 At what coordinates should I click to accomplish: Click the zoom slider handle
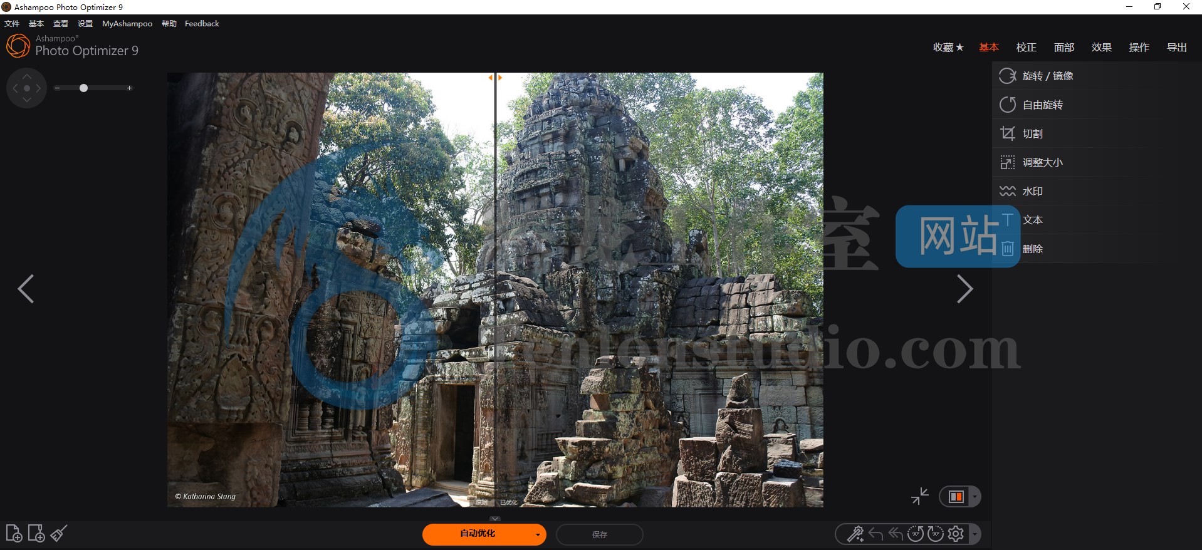(x=83, y=88)
